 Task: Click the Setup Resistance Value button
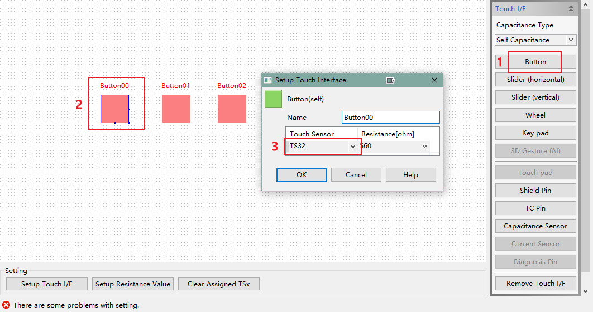click(x=133, y=284)
